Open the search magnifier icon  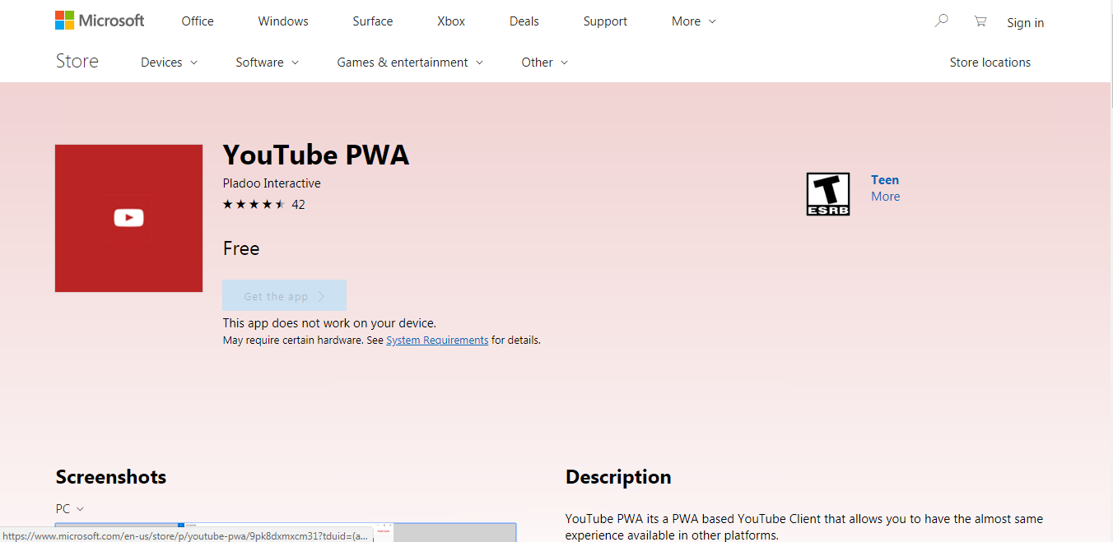pyautogui.click(x=942, y=21)
